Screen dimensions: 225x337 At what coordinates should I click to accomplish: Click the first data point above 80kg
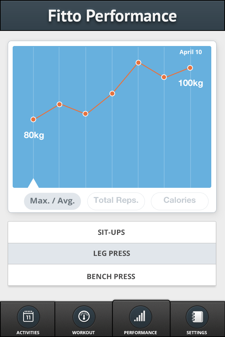33,119
